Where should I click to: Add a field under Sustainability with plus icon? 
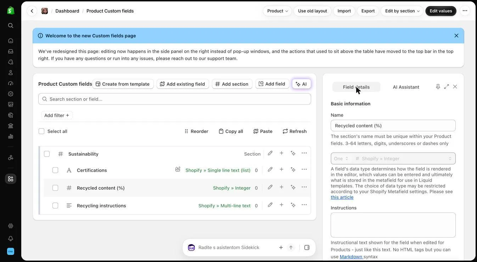pos(281,153)
